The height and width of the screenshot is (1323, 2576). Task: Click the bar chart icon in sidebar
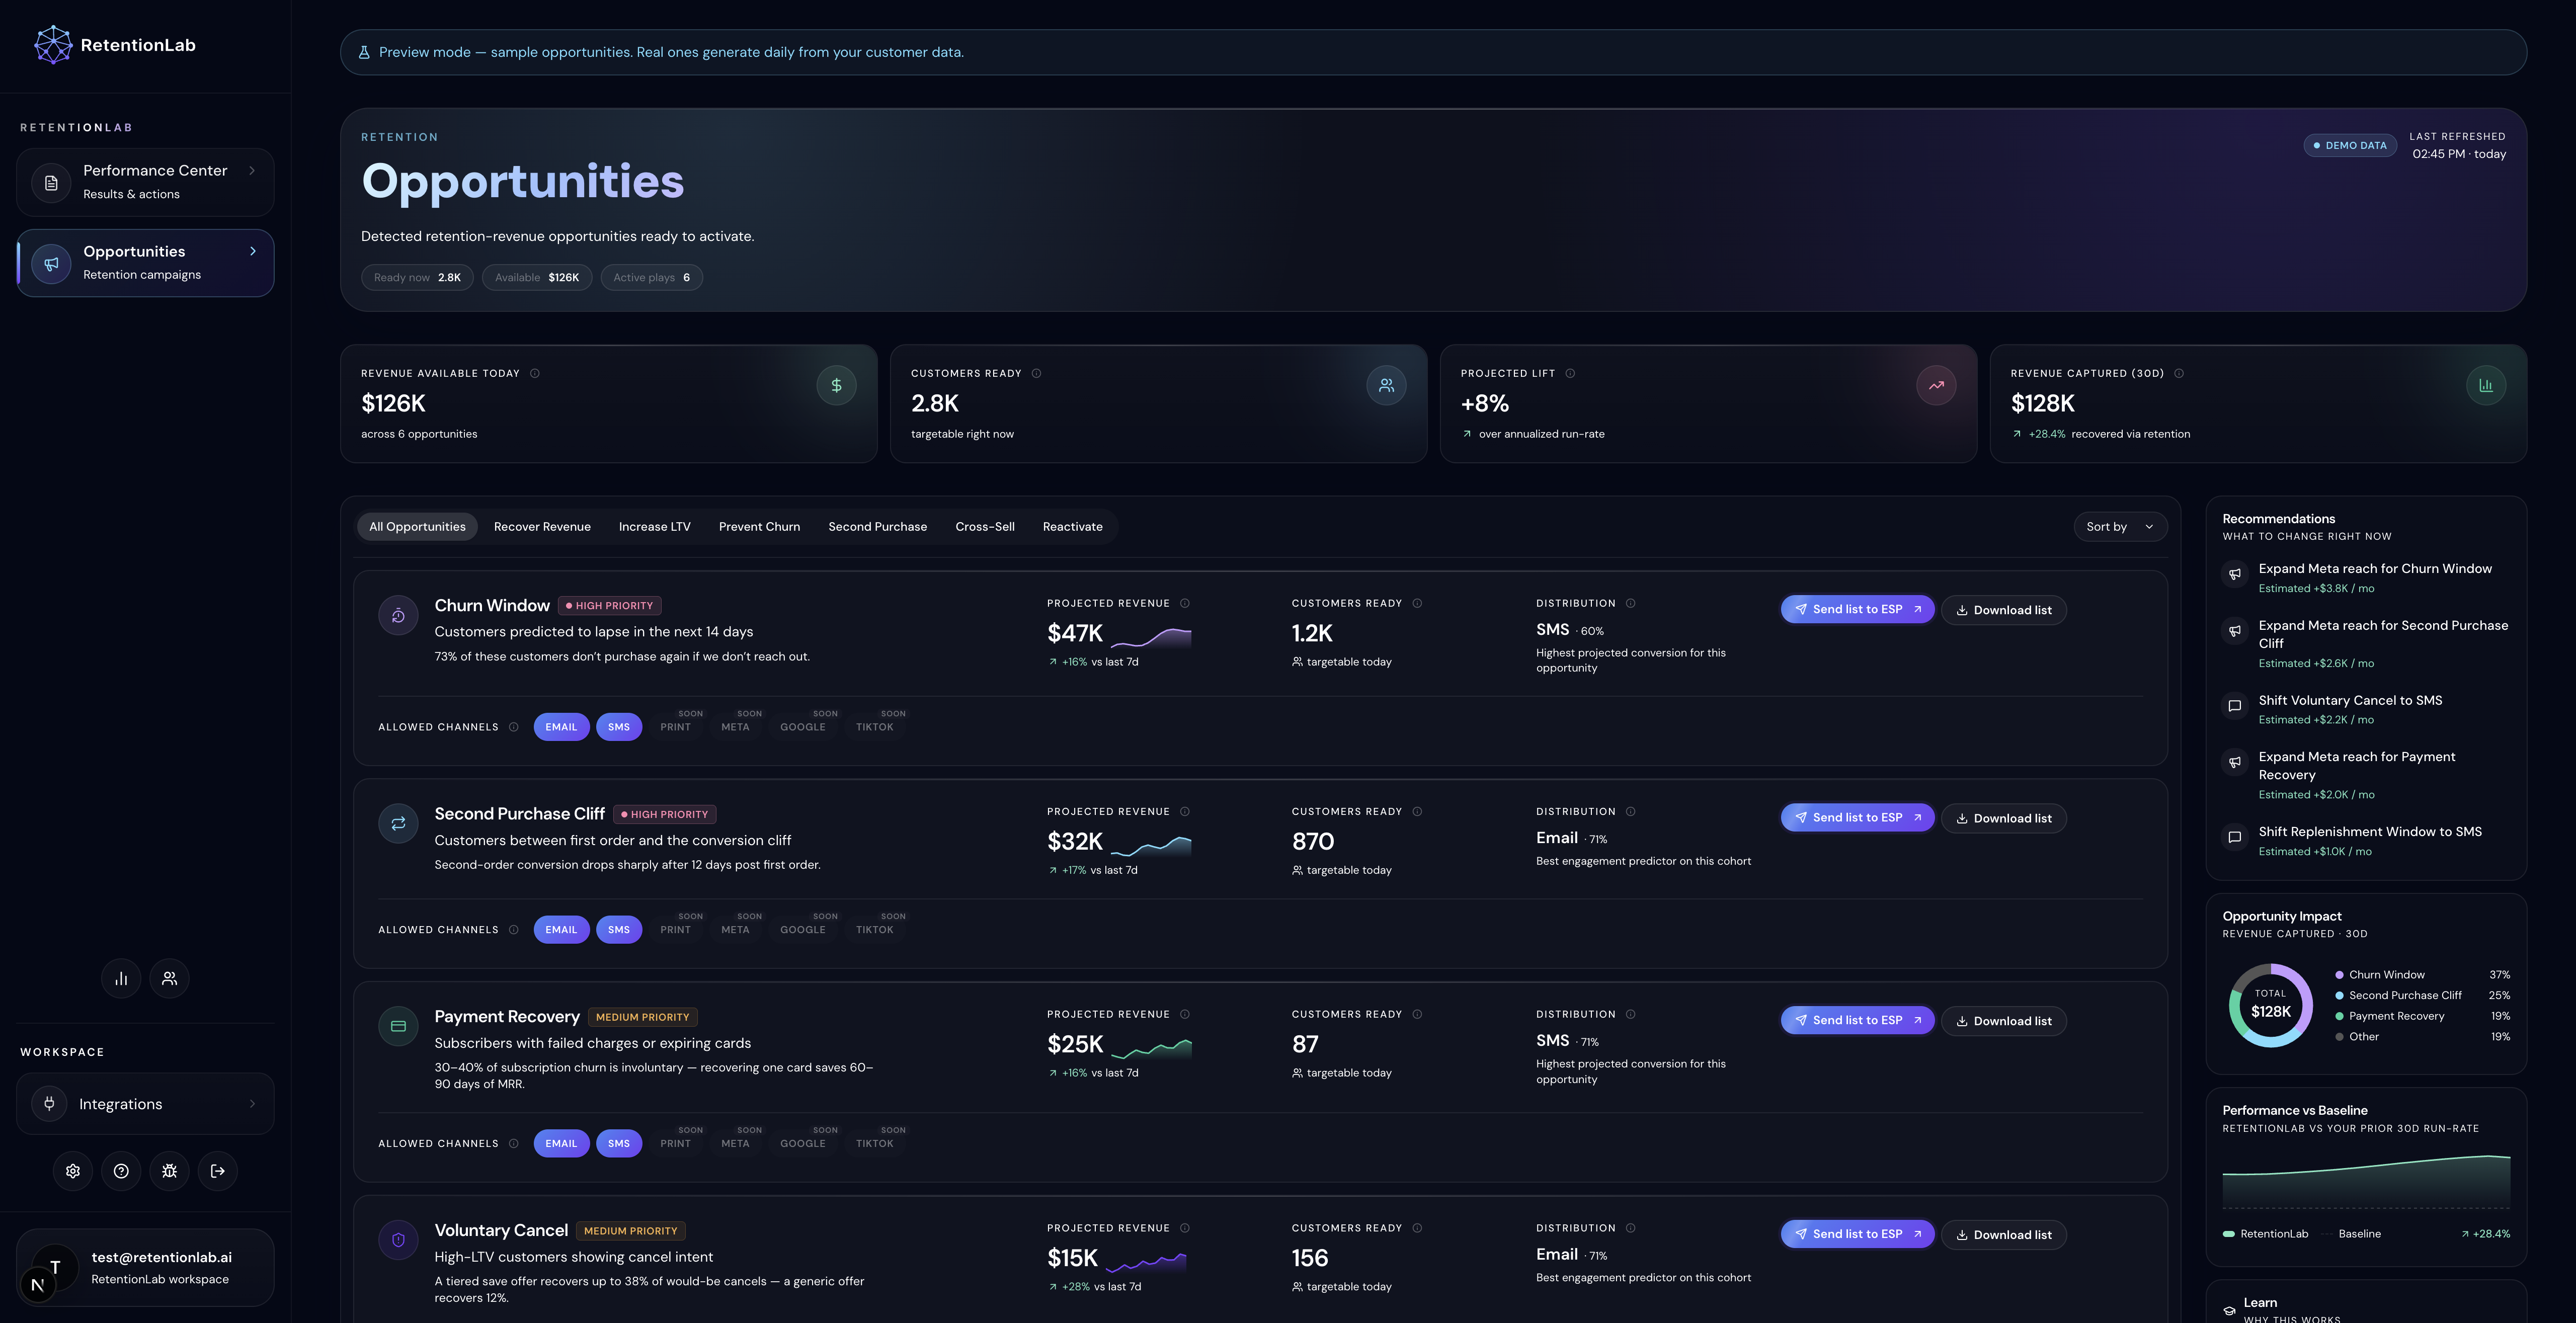[x=121, y=978]
